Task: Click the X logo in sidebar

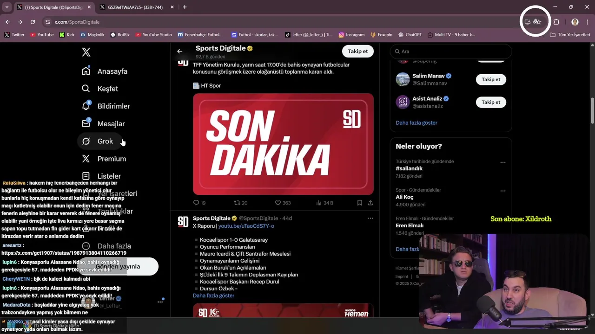Action: [86, 52]
